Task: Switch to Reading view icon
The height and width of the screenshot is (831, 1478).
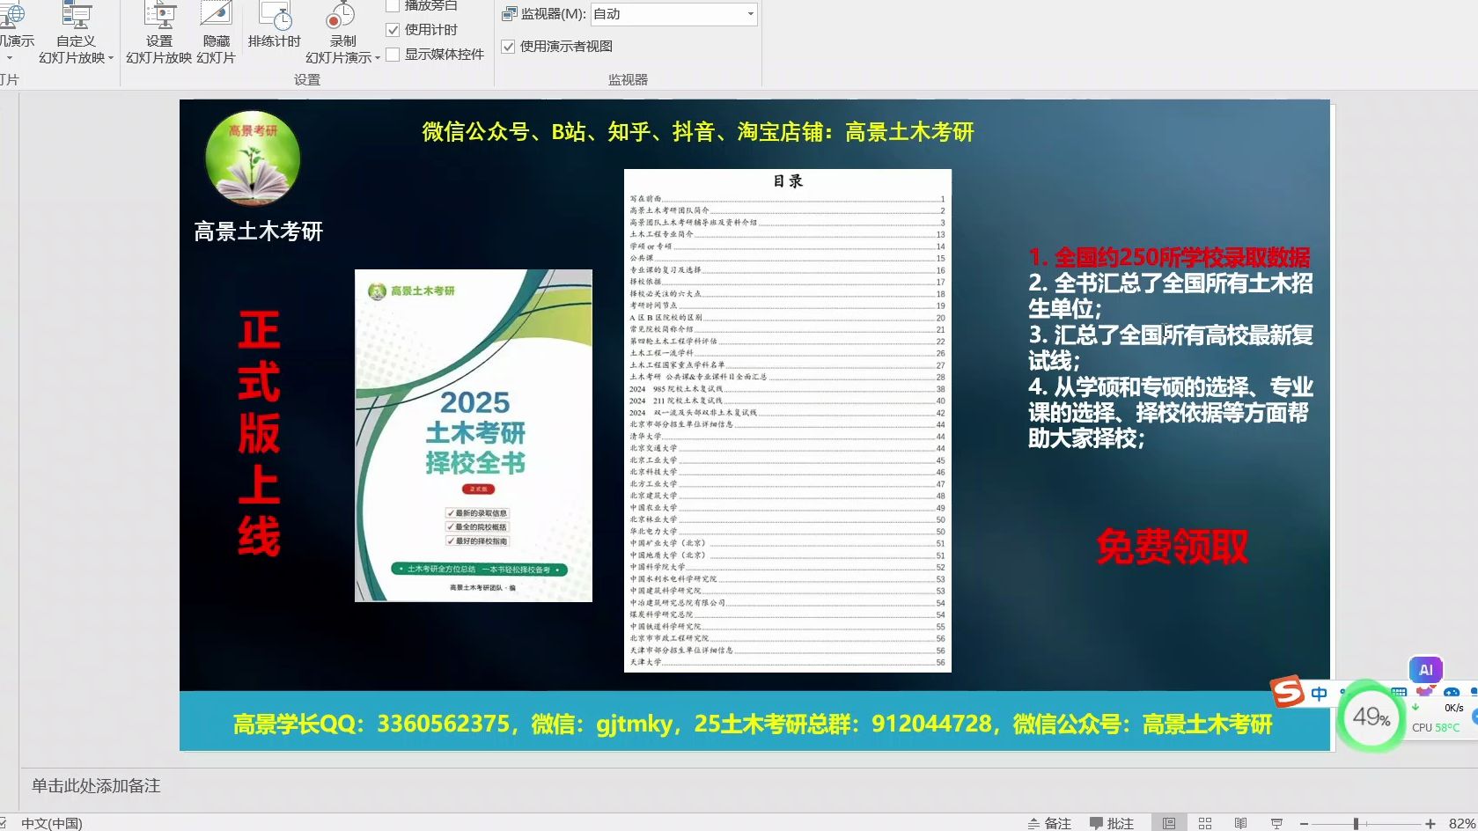Action: click(1240, 823)
